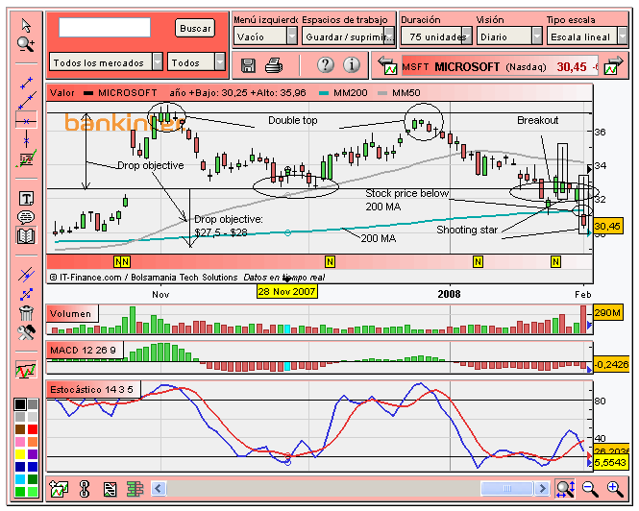
Task: Click the Buscar button
Action: point(195,28)
